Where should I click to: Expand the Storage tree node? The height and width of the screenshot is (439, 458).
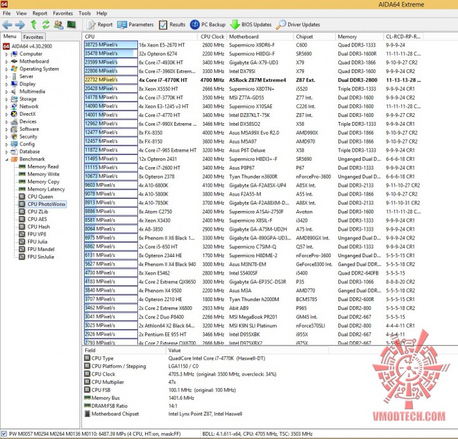click(6, 99)
